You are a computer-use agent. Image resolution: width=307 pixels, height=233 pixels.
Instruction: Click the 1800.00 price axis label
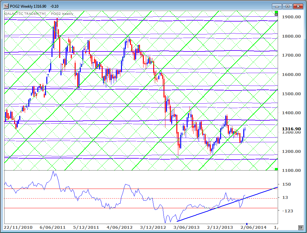tap(291, 36)
